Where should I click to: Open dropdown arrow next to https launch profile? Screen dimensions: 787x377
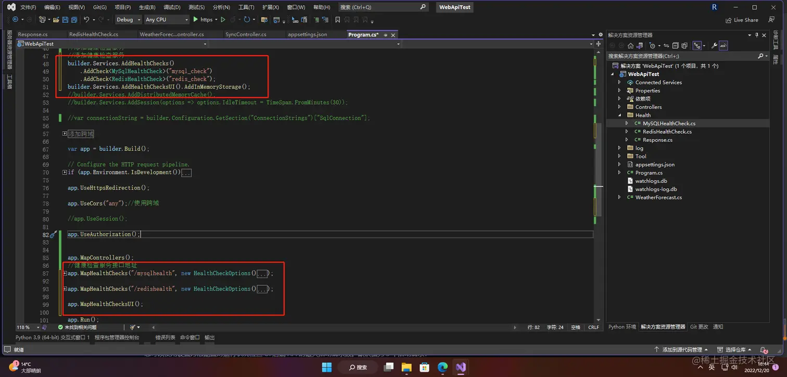[217, 20]
